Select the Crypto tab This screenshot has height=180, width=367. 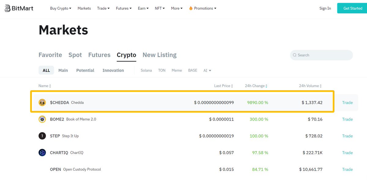pos(127,55)
